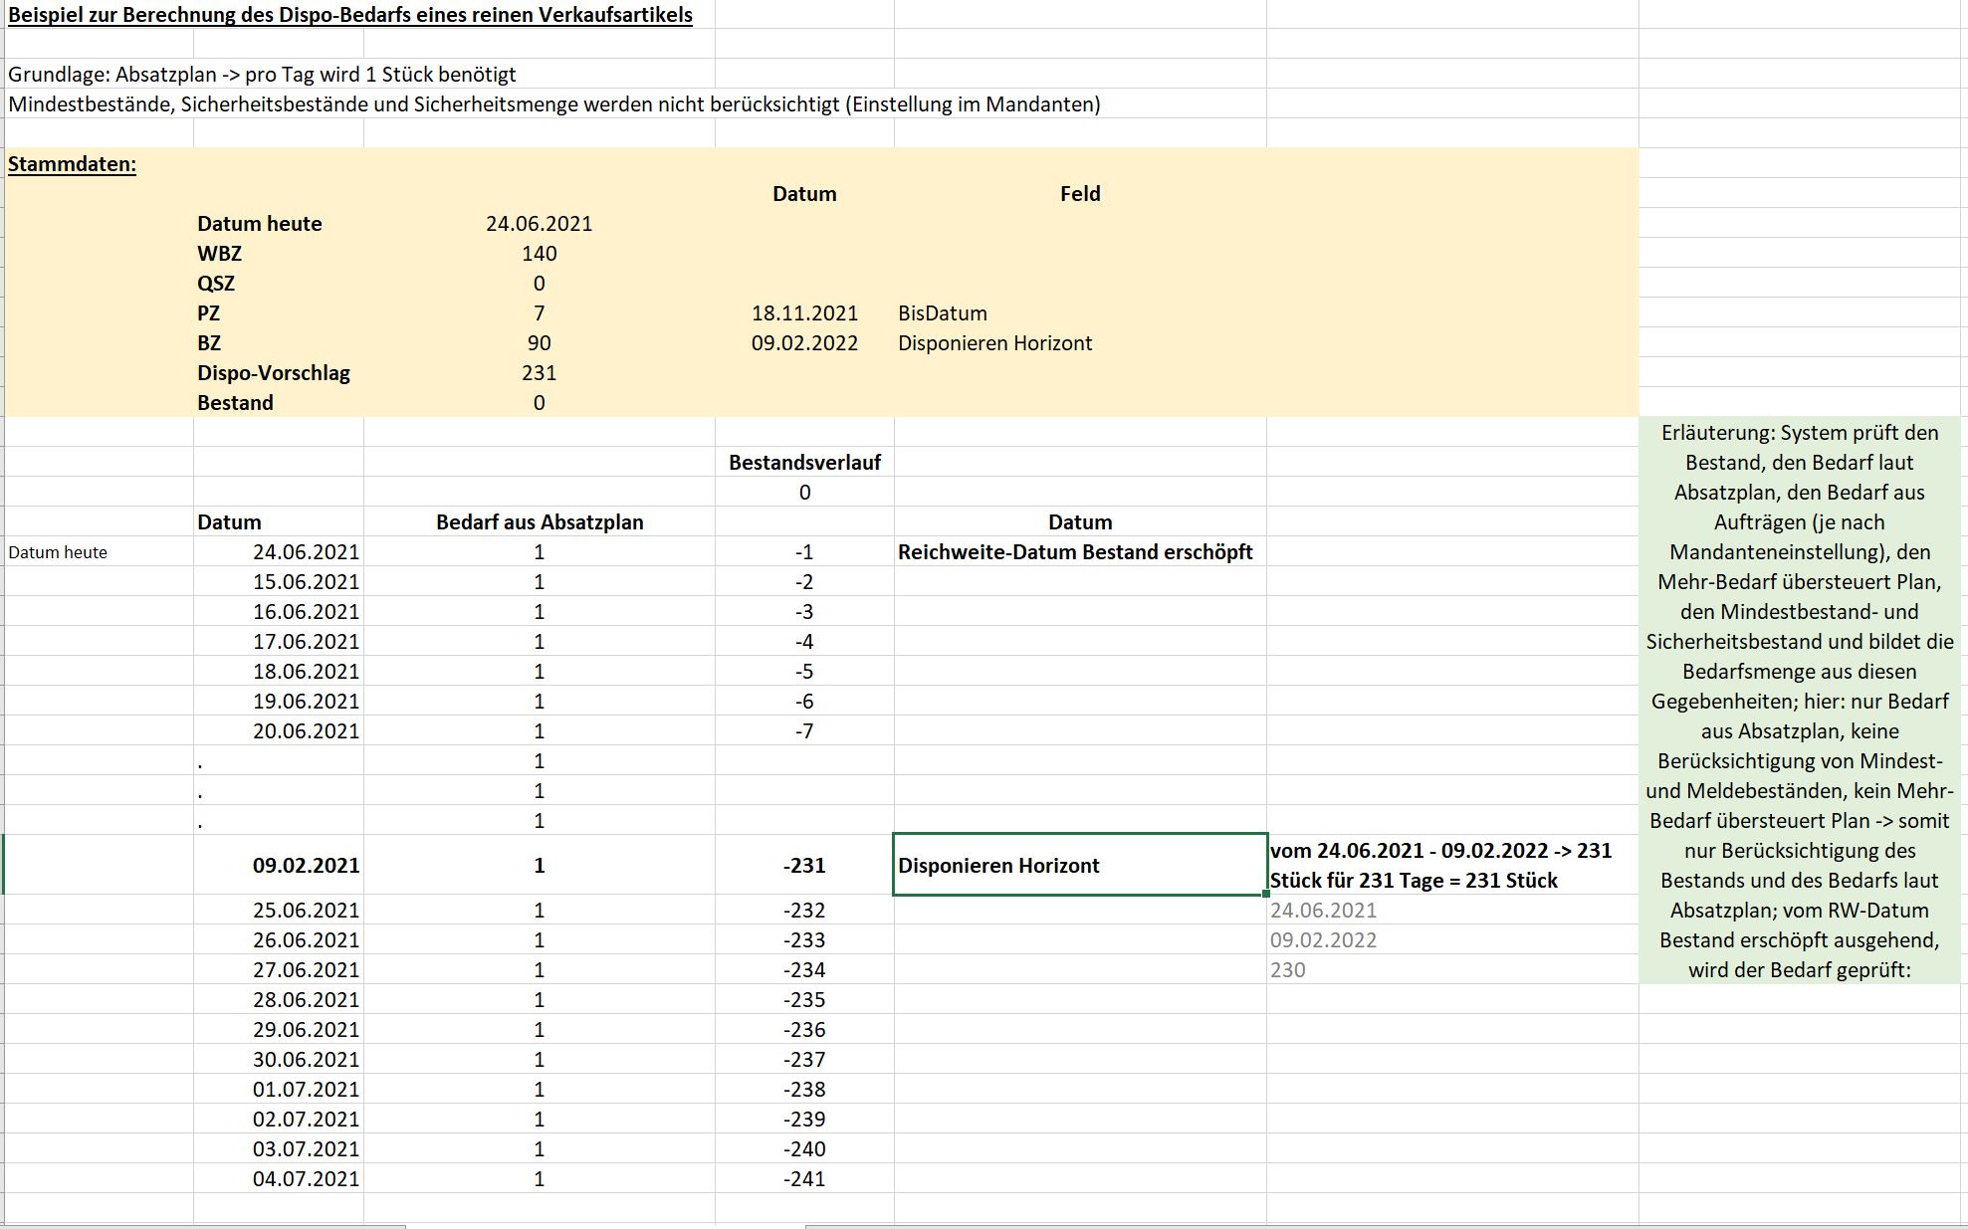Click the title cell about Dispo-Bedarf Berechnung
This screenshot has height=1229, width=1968.
(350, 15)
